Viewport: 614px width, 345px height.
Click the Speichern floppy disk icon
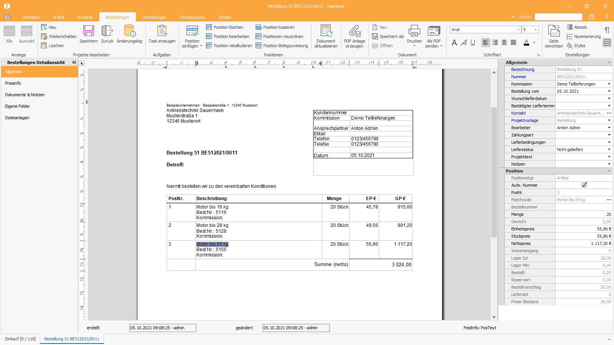[x=88, y=31]
